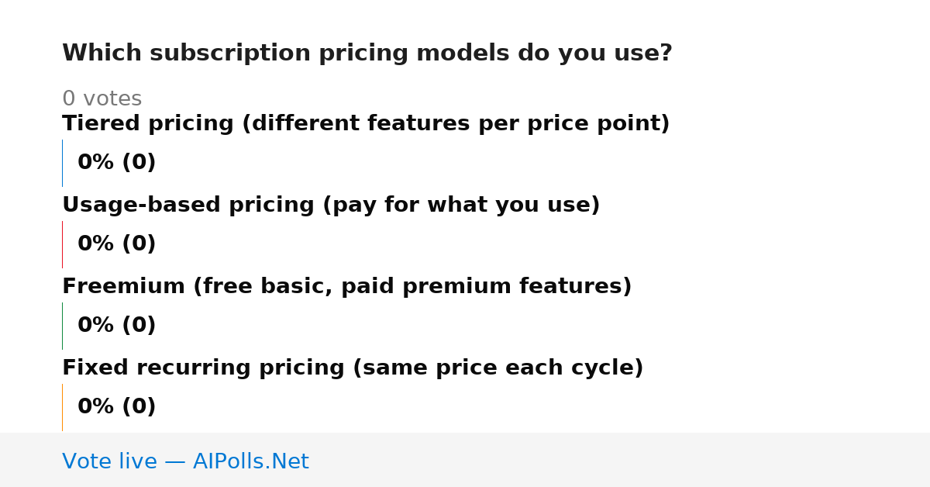
Task: Click the poll question heading
Action: click(x=367, y=54)
